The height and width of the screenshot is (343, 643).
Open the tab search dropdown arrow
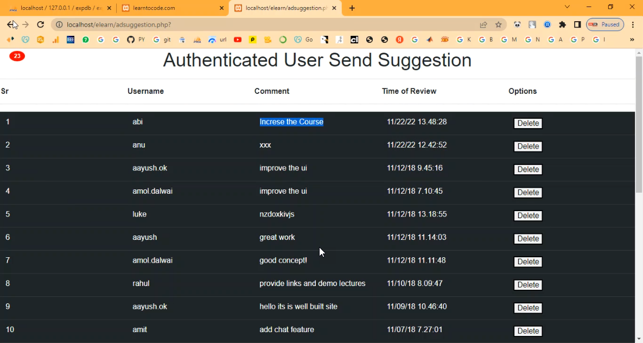pos(567,7)
